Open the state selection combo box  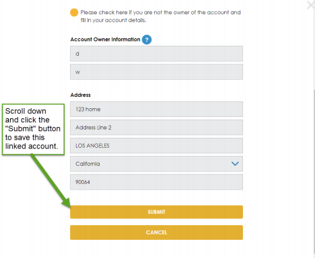coord(156,164)
